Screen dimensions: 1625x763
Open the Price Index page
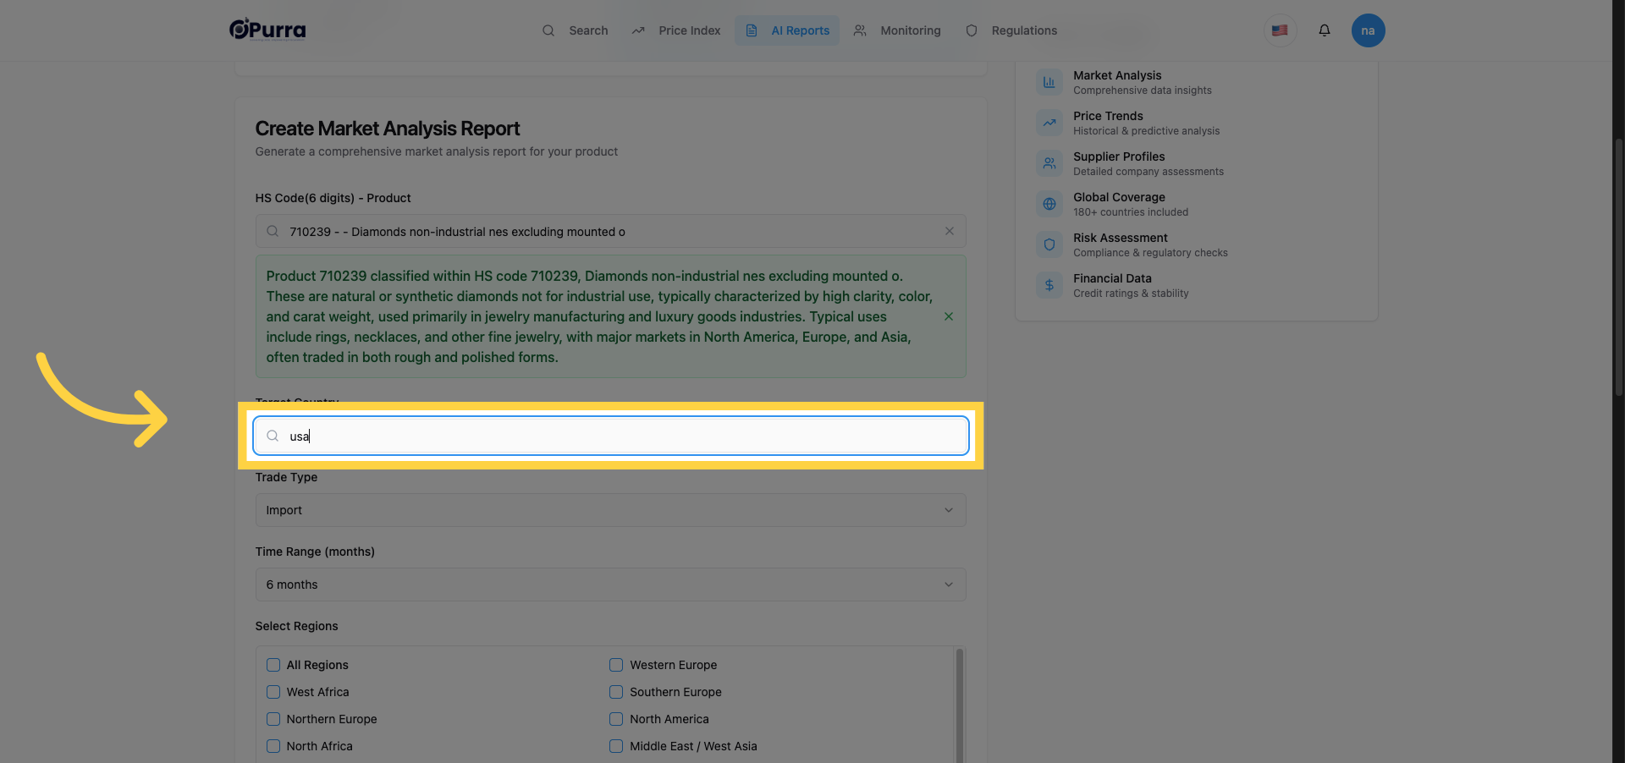pos(676,30)
